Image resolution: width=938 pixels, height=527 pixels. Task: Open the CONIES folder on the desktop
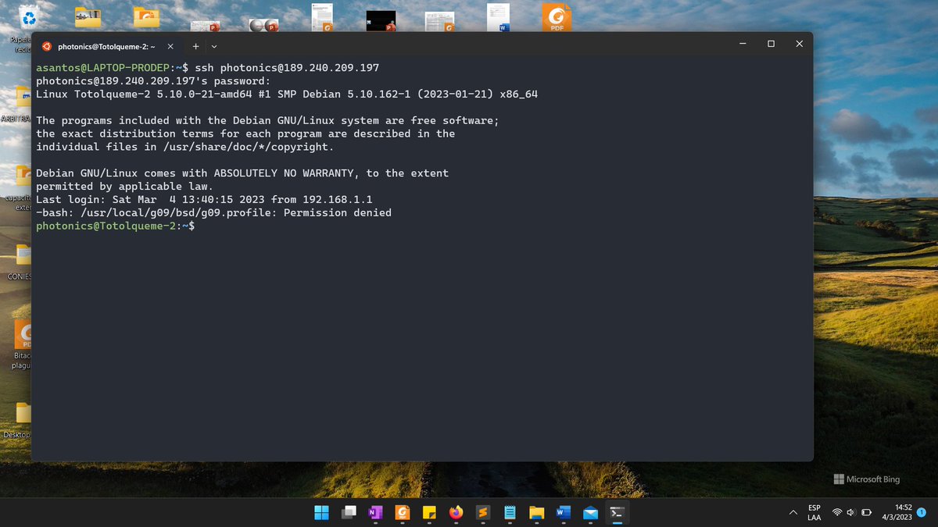click(x=23, y=256)
